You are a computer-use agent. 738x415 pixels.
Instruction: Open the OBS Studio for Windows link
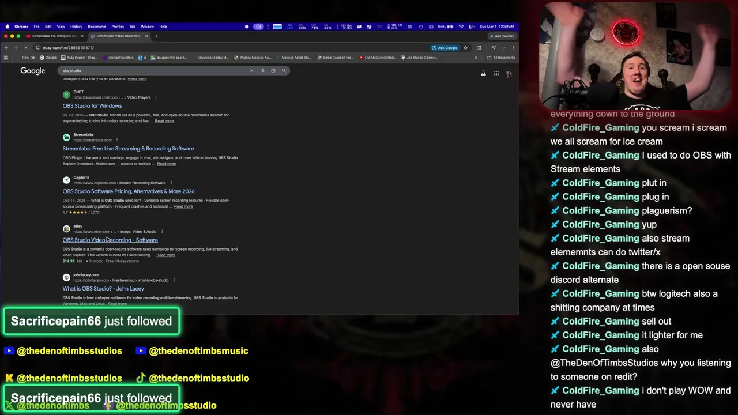coord(92,106)
